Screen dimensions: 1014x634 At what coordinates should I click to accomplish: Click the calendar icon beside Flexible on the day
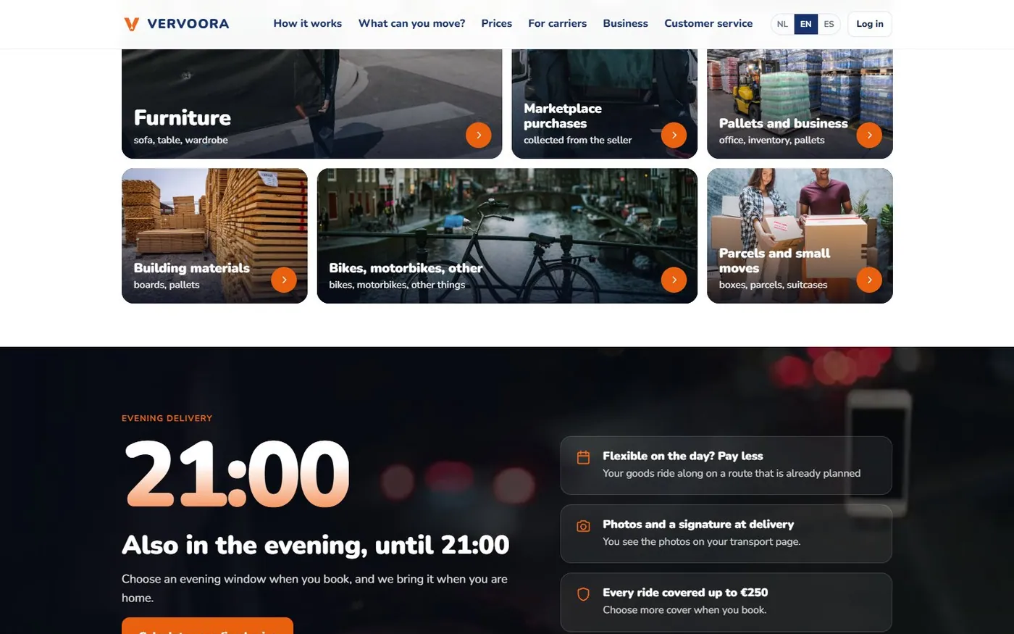tap(583, 457)
